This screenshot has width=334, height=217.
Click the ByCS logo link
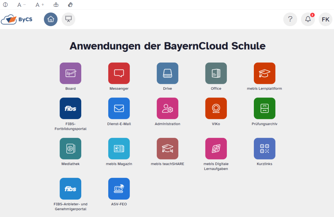(x=17, y=19)
